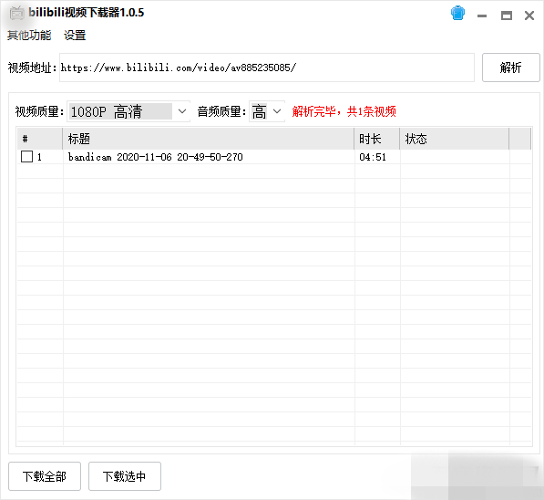The image size is (544, 500).
Task: Minimize the downloader window
Action: (482, 16)
